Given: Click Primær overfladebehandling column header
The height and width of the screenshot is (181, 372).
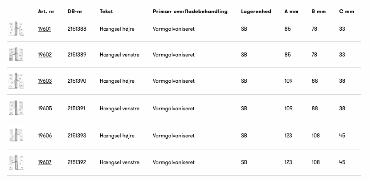Looking at the screenshot, I should pos(190,11).
